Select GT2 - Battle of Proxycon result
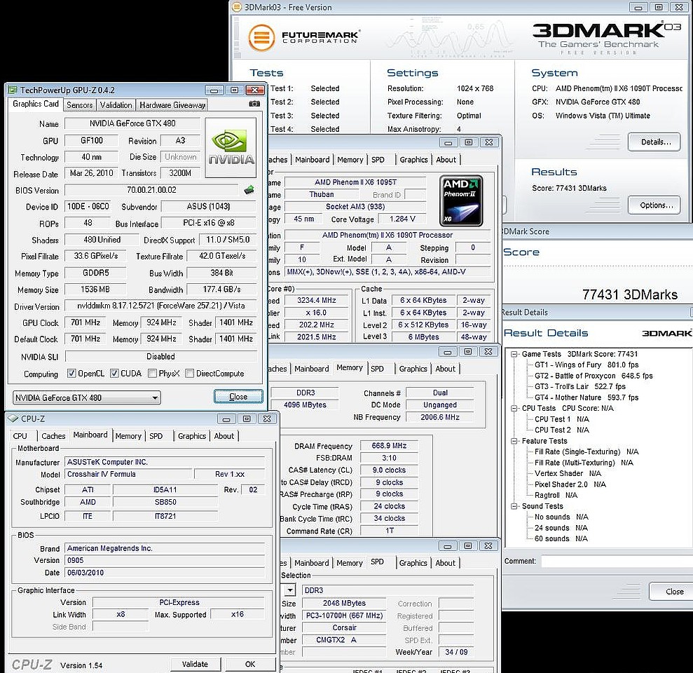Screen dimensions: 693x673 [x=593, y=376]
